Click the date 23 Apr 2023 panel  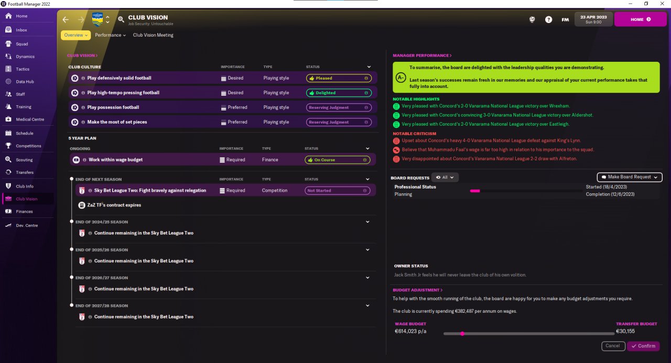click(593, 19)
